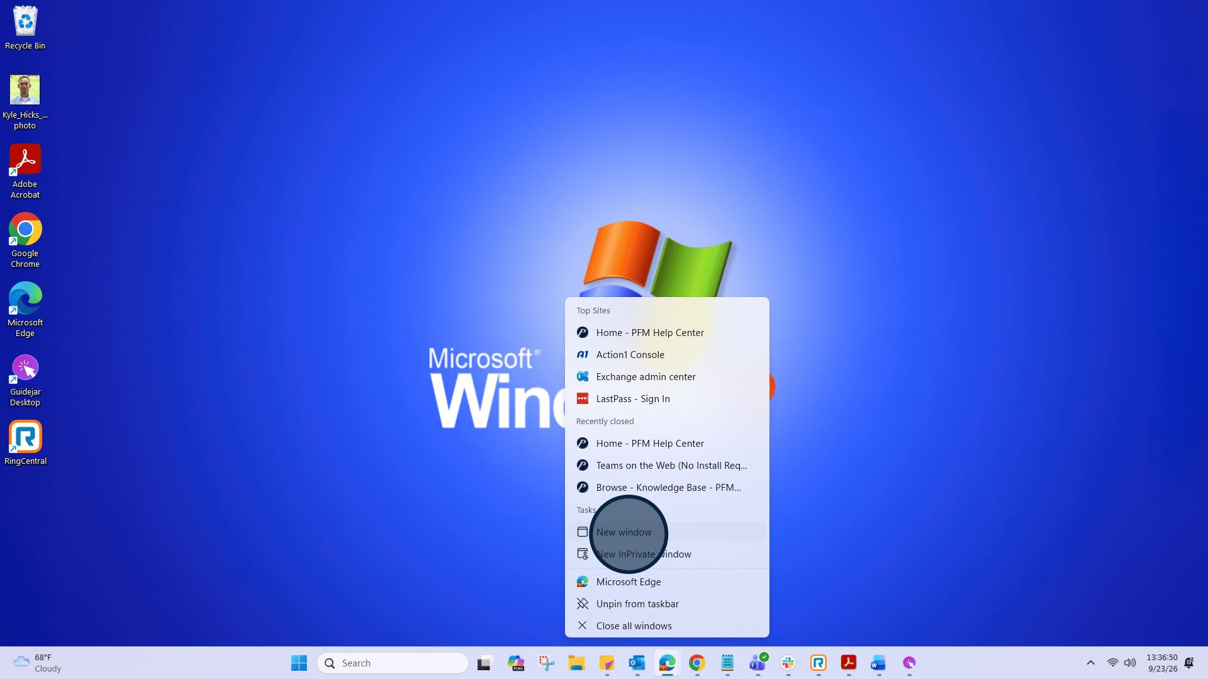Image resolution: width=1208 pixels, height=679 pixels.
Task: Launch Outlook from the taskbar
Action: 637,663
